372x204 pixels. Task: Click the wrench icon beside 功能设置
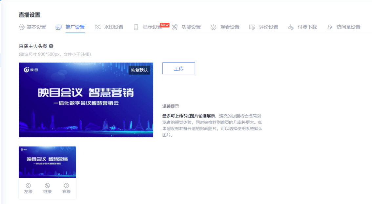click(x=175, y=27)
